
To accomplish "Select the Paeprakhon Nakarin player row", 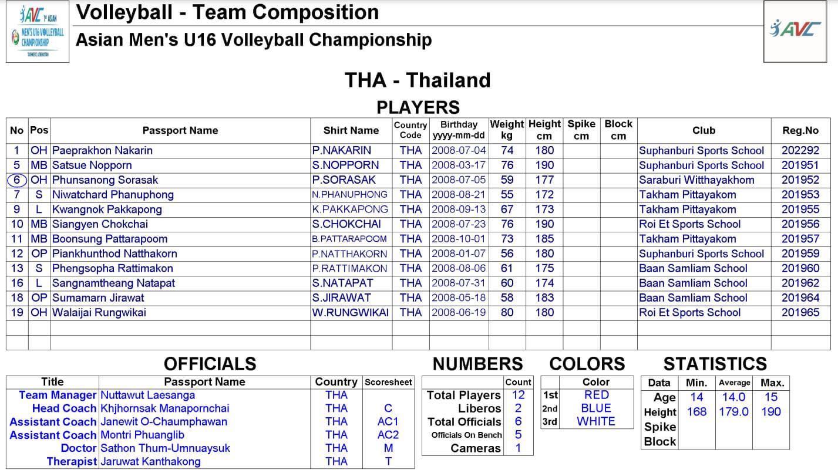I will (418, 151).
